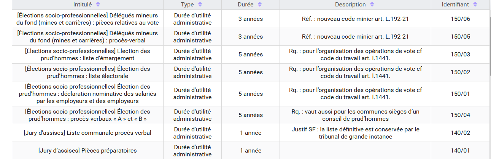Click the identifier 150/02
This screenshot has width=491, height=159.
[460, 72]
